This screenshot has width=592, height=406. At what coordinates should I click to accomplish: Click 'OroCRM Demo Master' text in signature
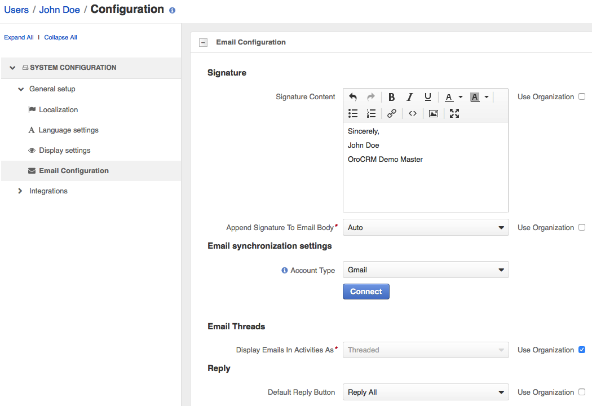pyautogui.click(x=385, y=160)
